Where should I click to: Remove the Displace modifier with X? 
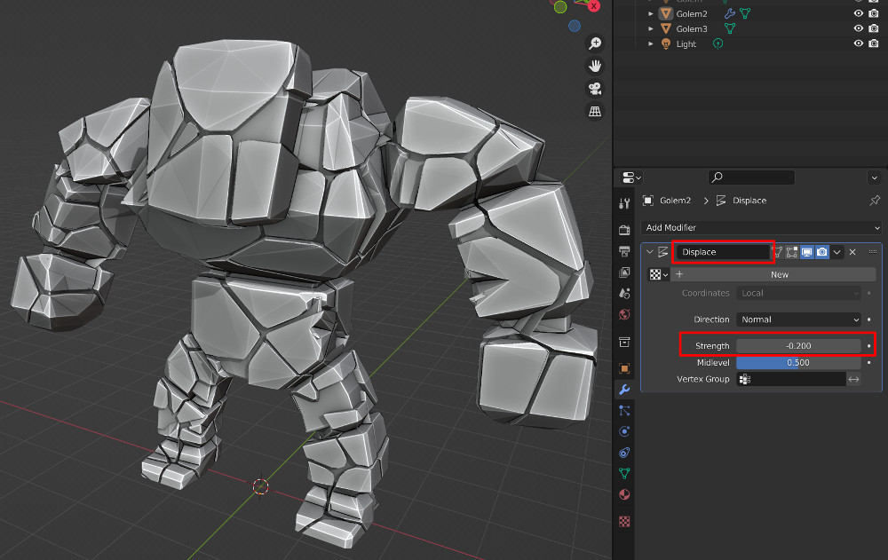pos(852,252)
